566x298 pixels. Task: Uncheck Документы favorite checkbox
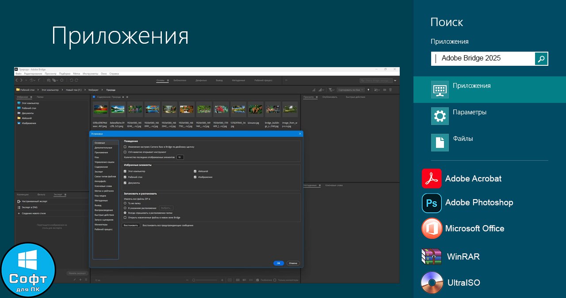click(x=125, y=183)
